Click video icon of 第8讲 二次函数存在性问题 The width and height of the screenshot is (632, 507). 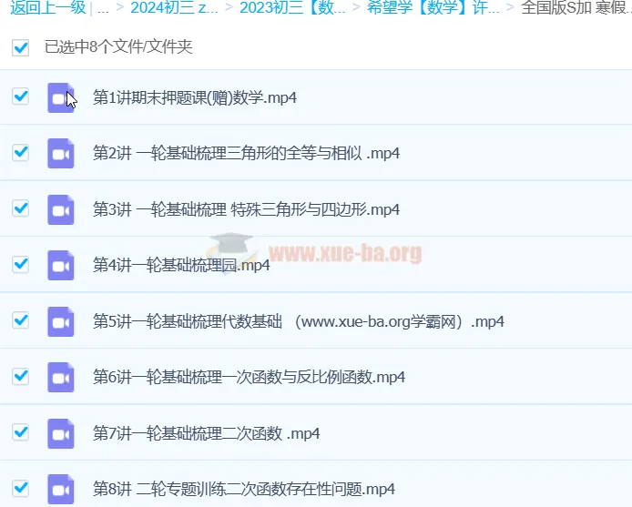[61, 490]
